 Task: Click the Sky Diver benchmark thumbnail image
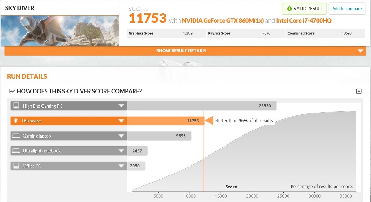[x=60, y=30]
